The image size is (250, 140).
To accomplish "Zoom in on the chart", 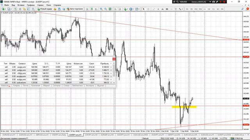I will (x=101, y=9).
